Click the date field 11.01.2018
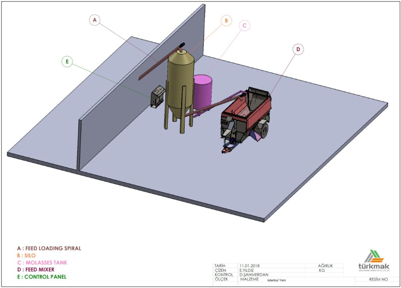The image size is (401, 288). point(250,266)
